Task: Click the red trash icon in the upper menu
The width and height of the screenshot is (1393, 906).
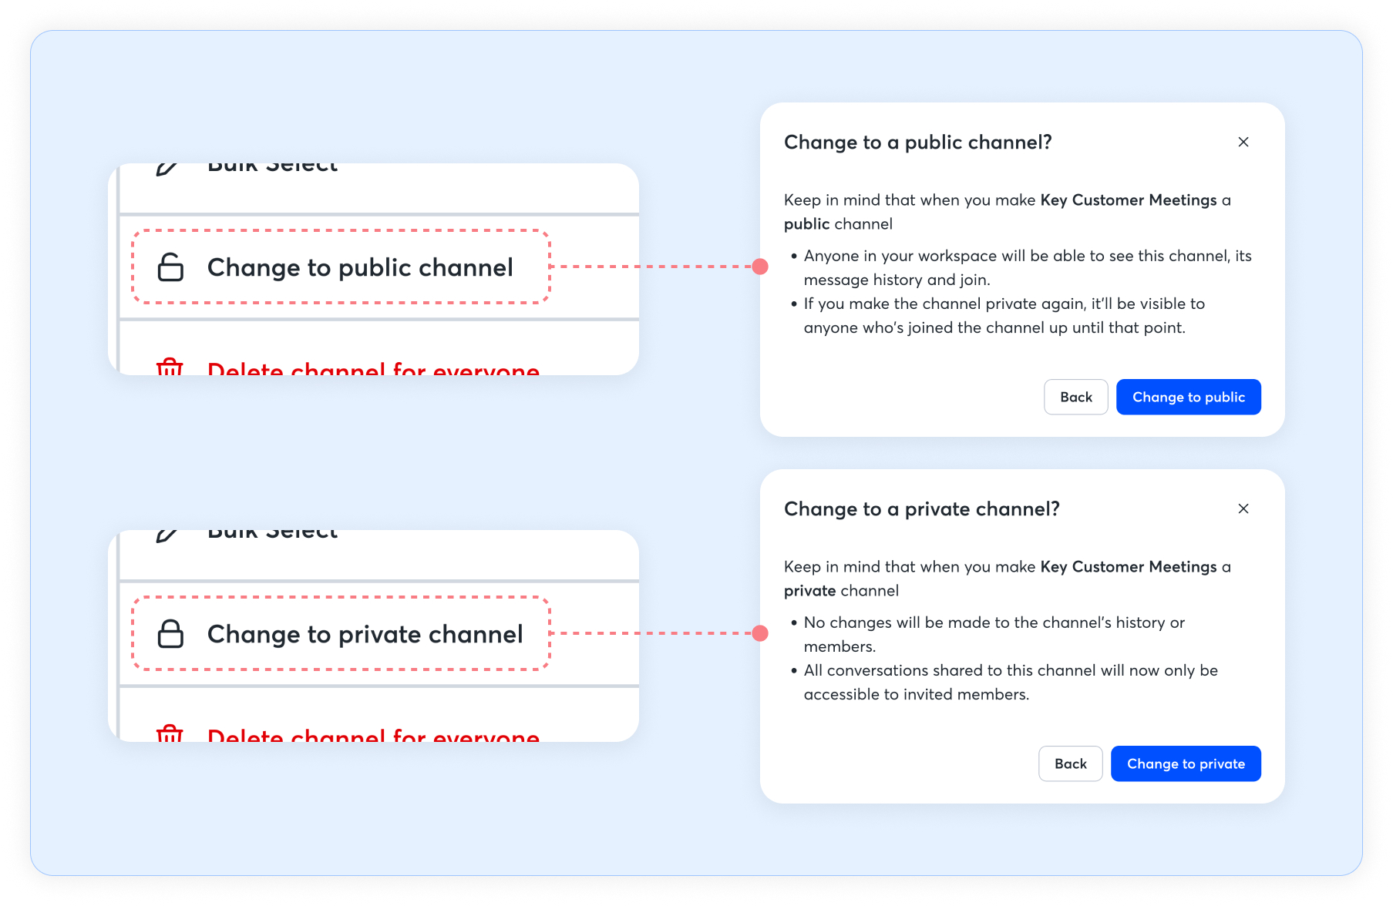Action: point(170,367)
